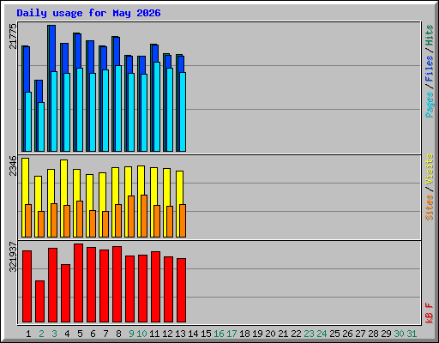Click day label 12 on the x-axis

[x=167, y=334]
